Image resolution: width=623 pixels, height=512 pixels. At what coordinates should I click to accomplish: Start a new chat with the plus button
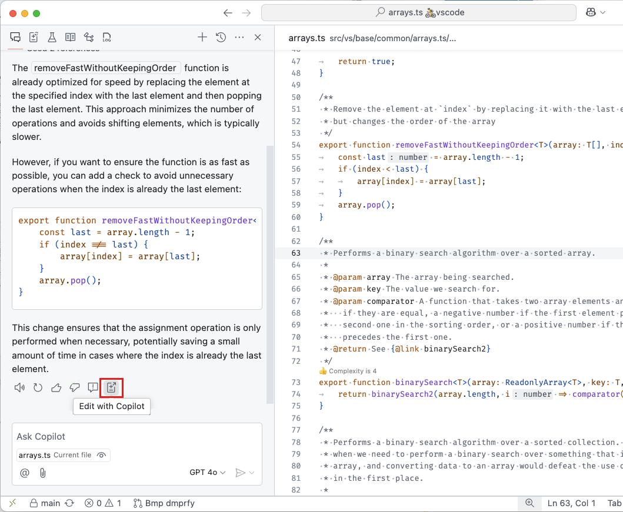[202, 36]
